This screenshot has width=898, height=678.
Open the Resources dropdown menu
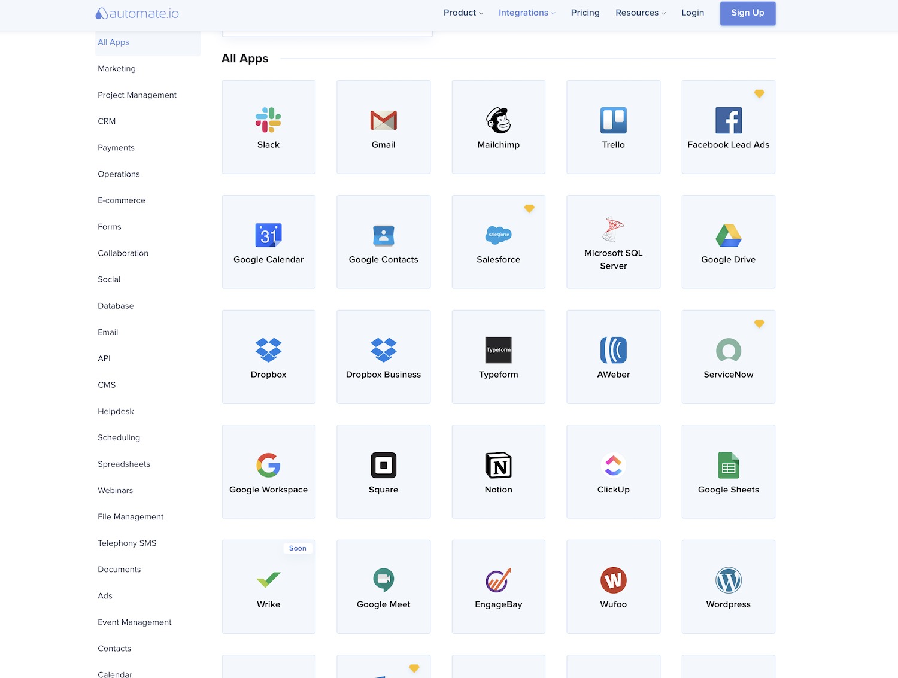(640, 13)
